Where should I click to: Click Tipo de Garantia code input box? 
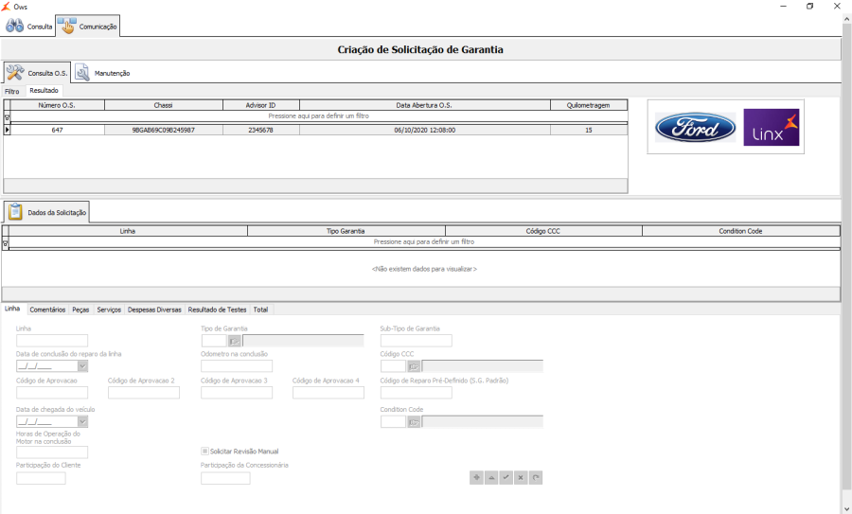(214, 341)
